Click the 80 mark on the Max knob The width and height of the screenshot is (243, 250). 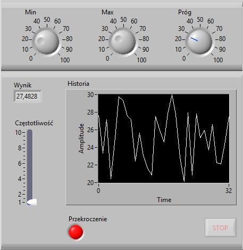click(x=146, y=39)
